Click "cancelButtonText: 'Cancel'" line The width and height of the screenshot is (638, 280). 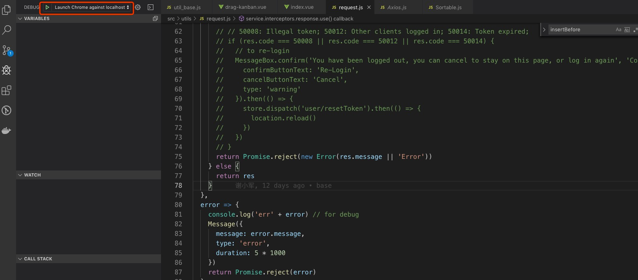click(295, 79)
